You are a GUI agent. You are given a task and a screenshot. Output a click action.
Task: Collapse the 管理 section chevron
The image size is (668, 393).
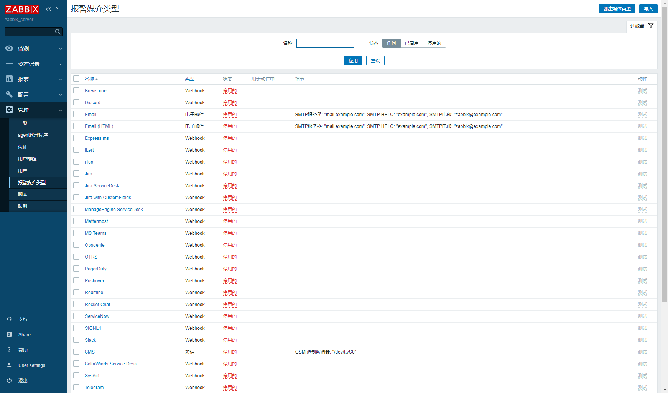click(x=61, y=110)
